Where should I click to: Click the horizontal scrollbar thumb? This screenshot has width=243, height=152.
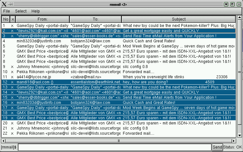coord(119,140)
